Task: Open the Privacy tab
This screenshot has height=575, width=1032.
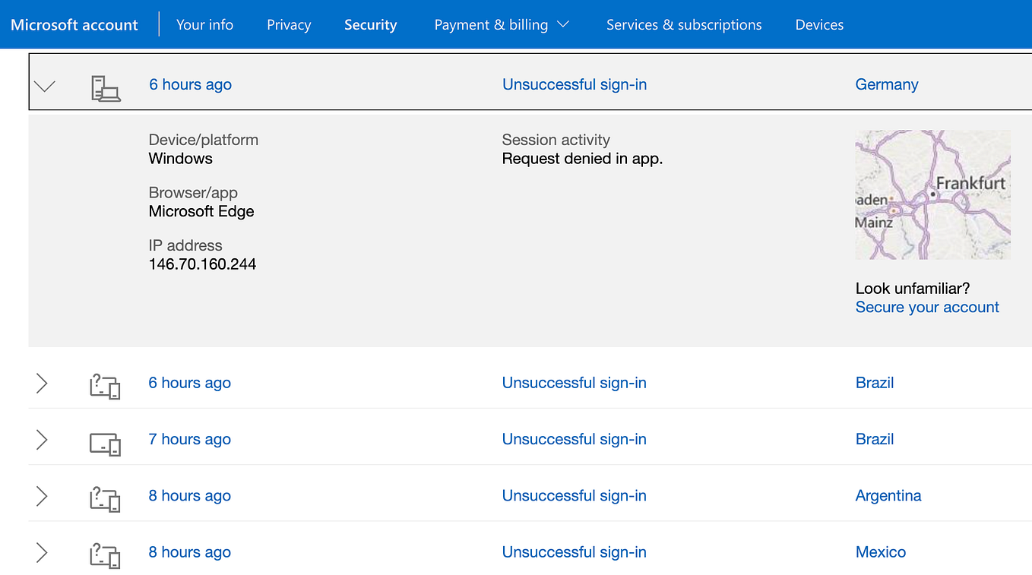Action: click(289, 24)
